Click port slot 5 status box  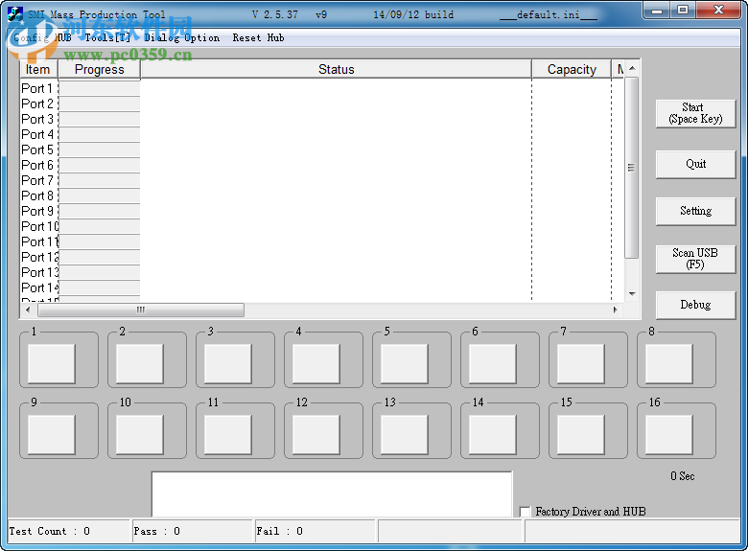point(405,364)
